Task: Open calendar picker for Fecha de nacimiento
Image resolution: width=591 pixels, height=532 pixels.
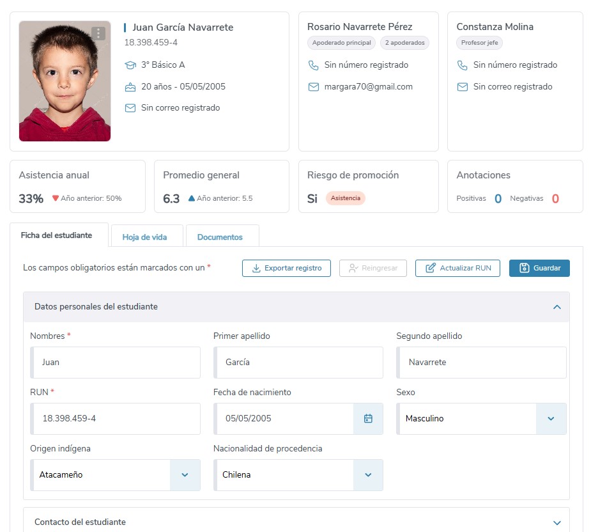Action: click(368, 418)
